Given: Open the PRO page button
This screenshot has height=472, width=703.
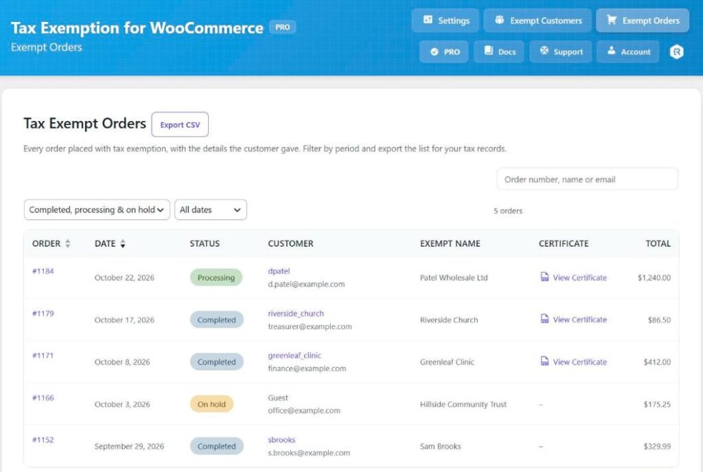Looking at the screenshot, I should click(444, 52).
